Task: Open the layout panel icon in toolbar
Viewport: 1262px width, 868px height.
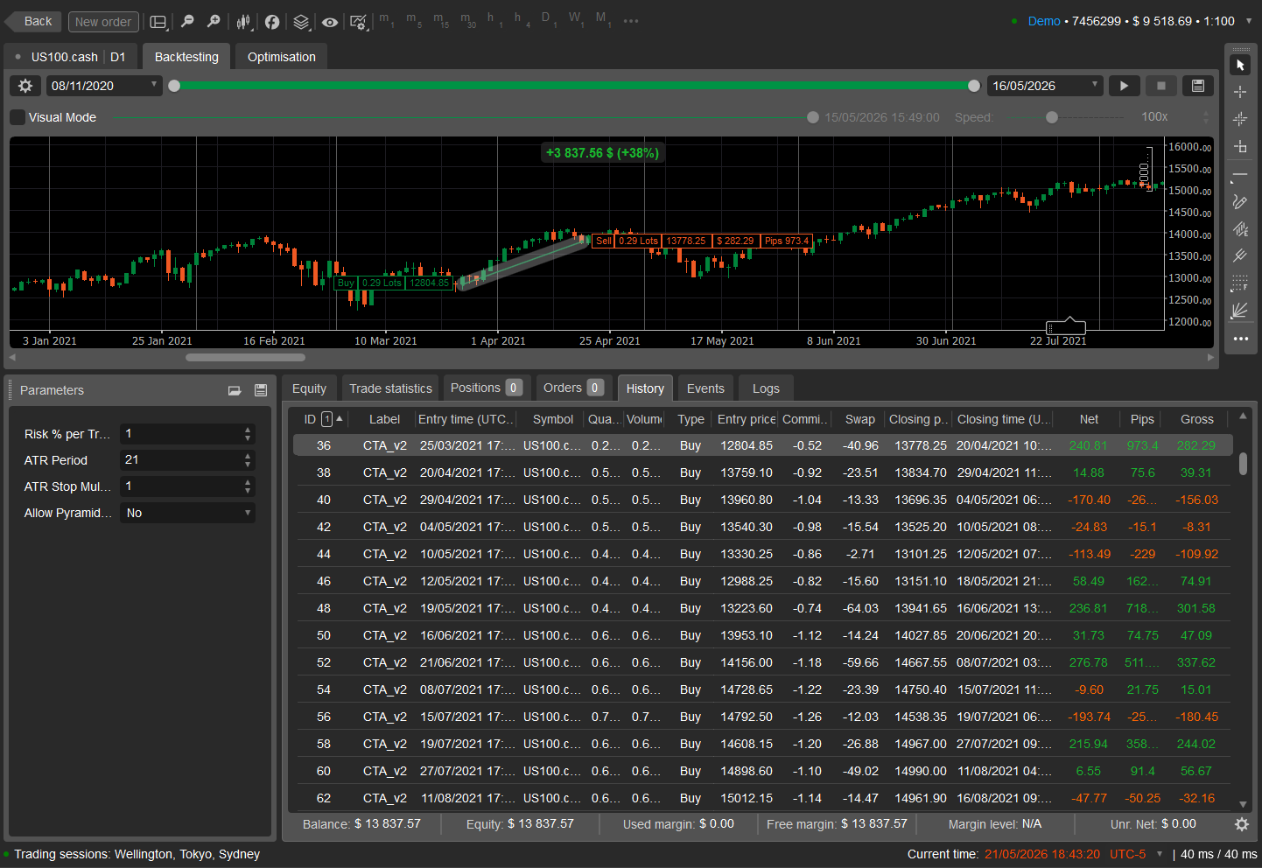Action: [x=158, y=22]
